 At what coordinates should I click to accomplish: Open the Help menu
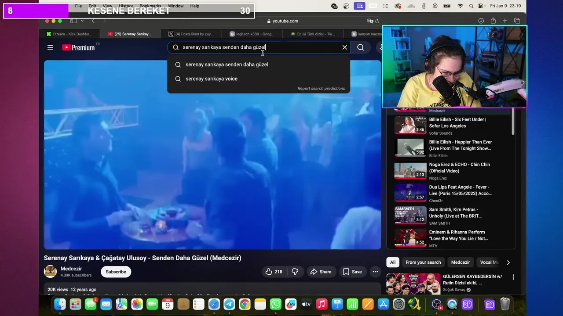[x=195, y=6]
